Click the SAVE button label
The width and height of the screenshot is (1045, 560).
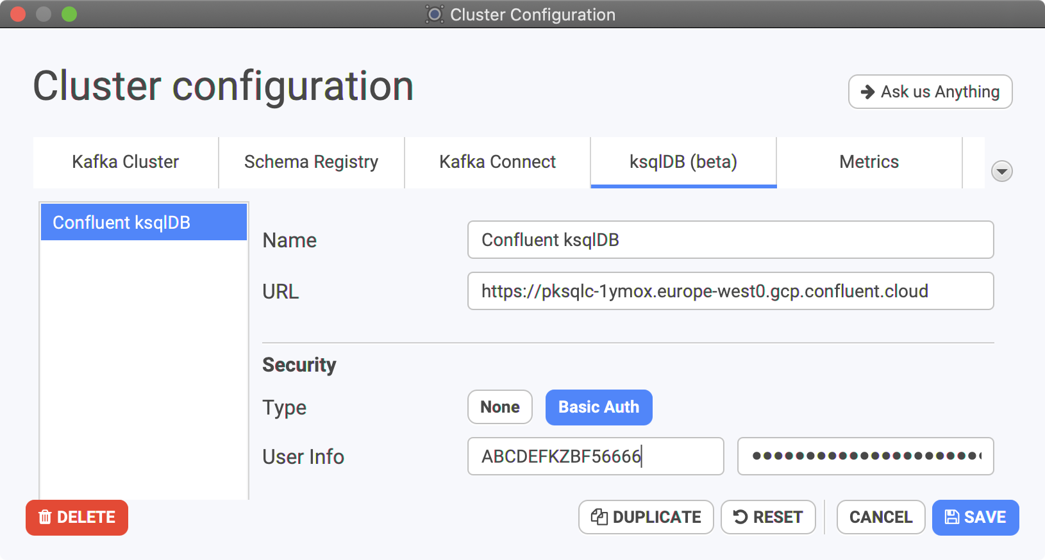(985, 517)
